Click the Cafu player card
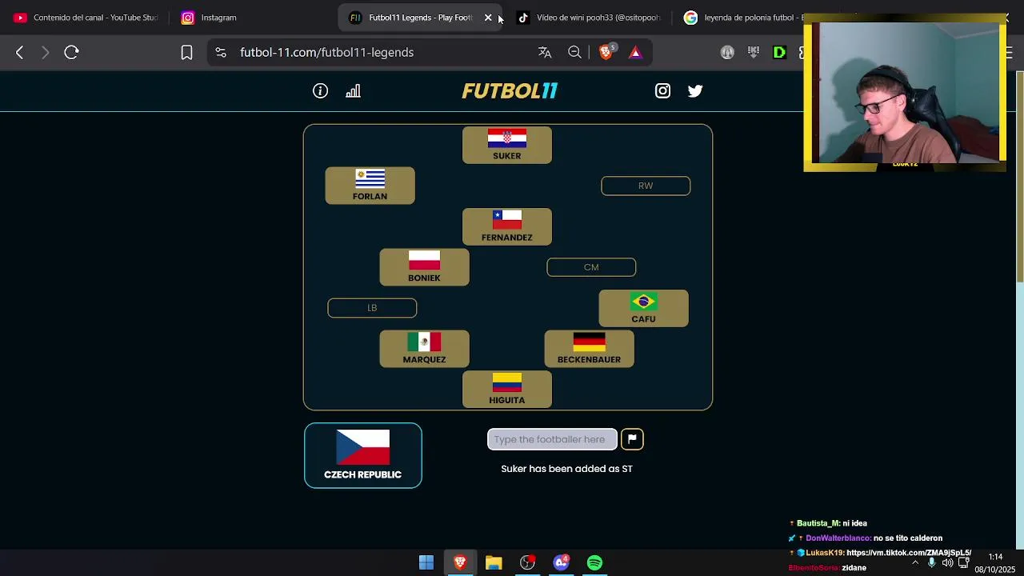Viewport: 1024px width, 576px height. tap(643, 309)
